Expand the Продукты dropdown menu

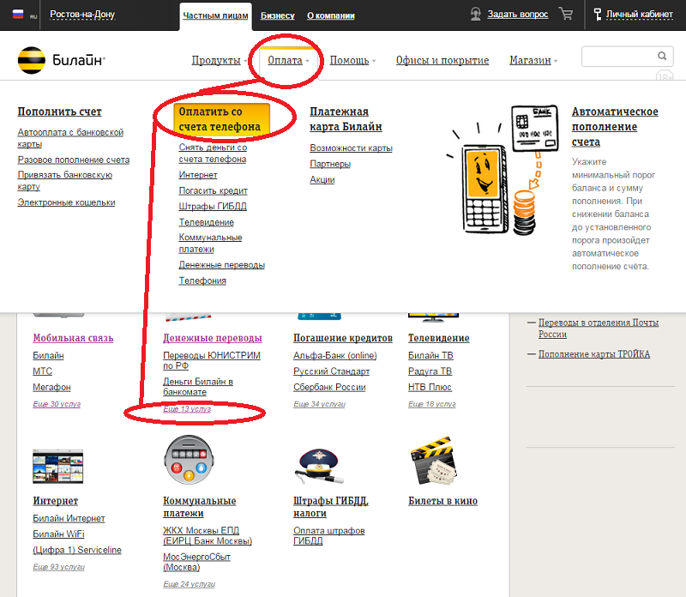(x=219, y=61)
